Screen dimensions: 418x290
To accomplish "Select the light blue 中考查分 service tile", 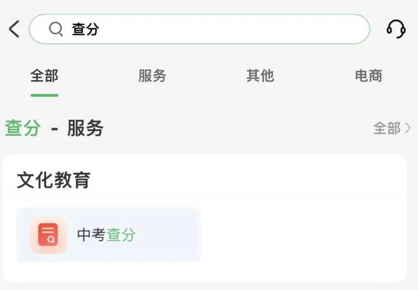I will click(108, 235).
